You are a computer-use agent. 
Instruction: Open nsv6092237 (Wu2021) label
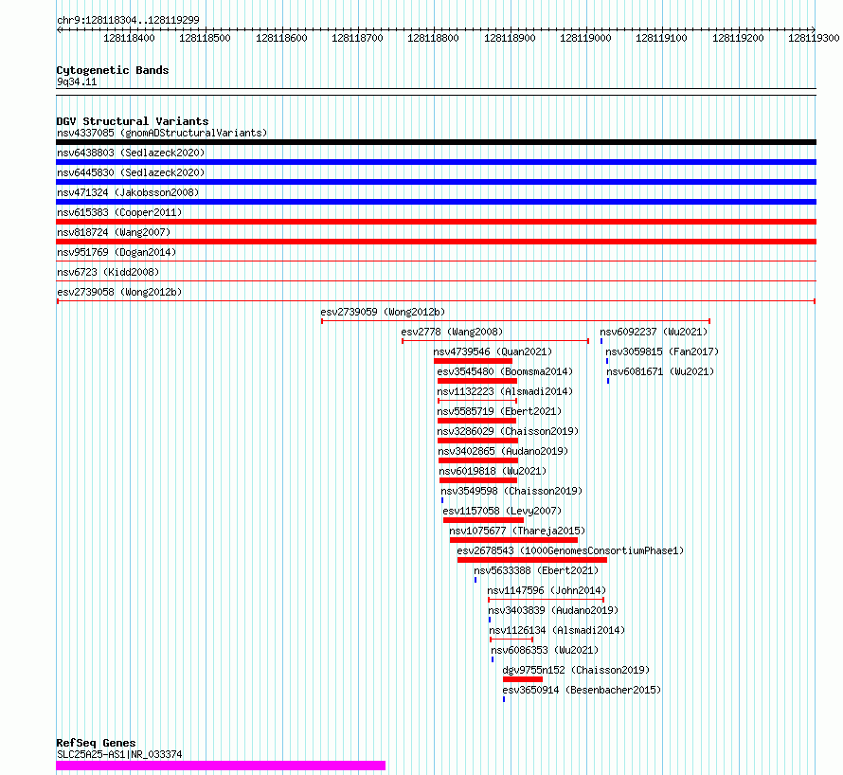[x=654, y=332]
